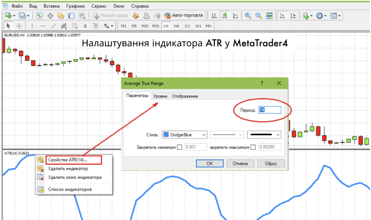Click the Сброс reset button
The height and width of the screenshot is (220, 371).
point(271,163)
